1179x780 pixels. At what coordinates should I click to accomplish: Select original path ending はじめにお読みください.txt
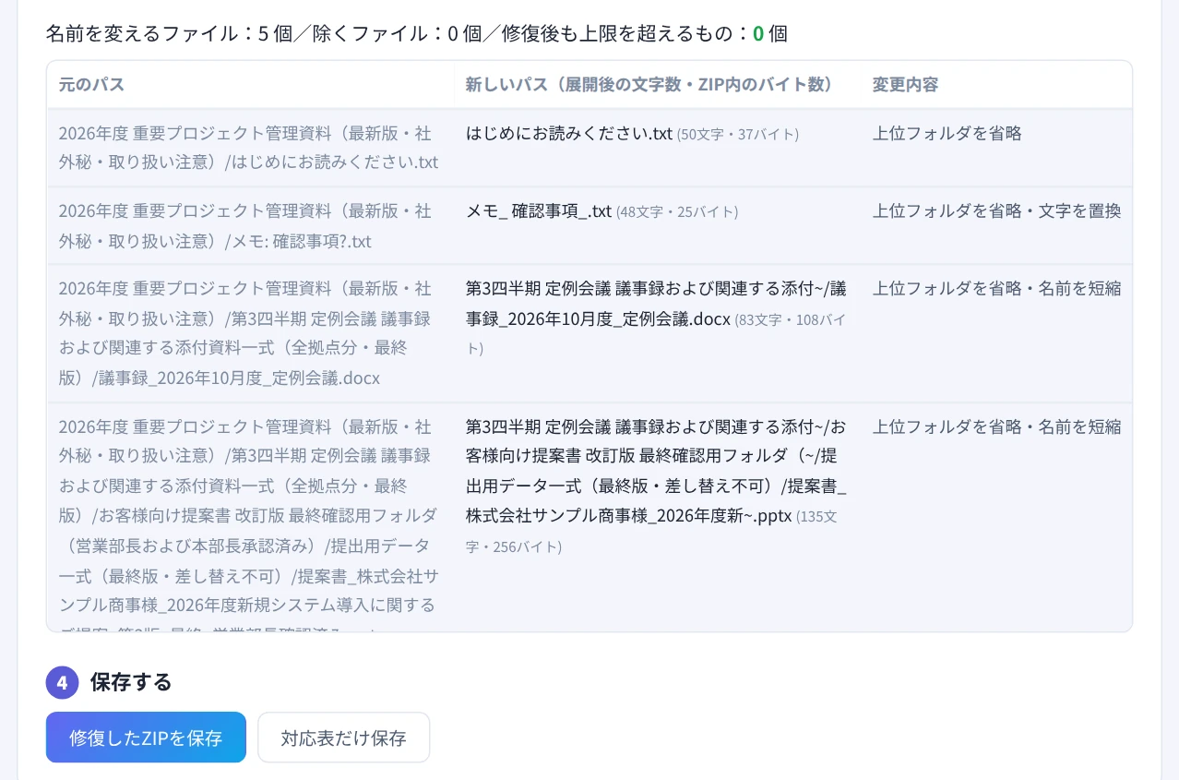click(x=250, y=148)
